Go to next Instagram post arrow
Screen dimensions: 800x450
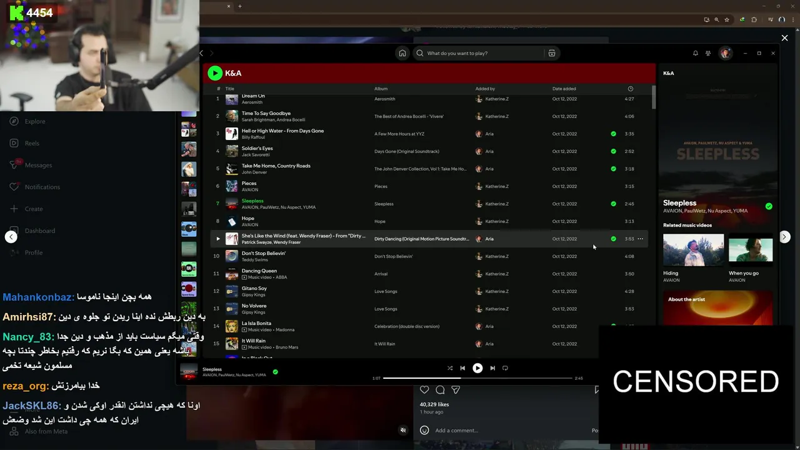784,237
